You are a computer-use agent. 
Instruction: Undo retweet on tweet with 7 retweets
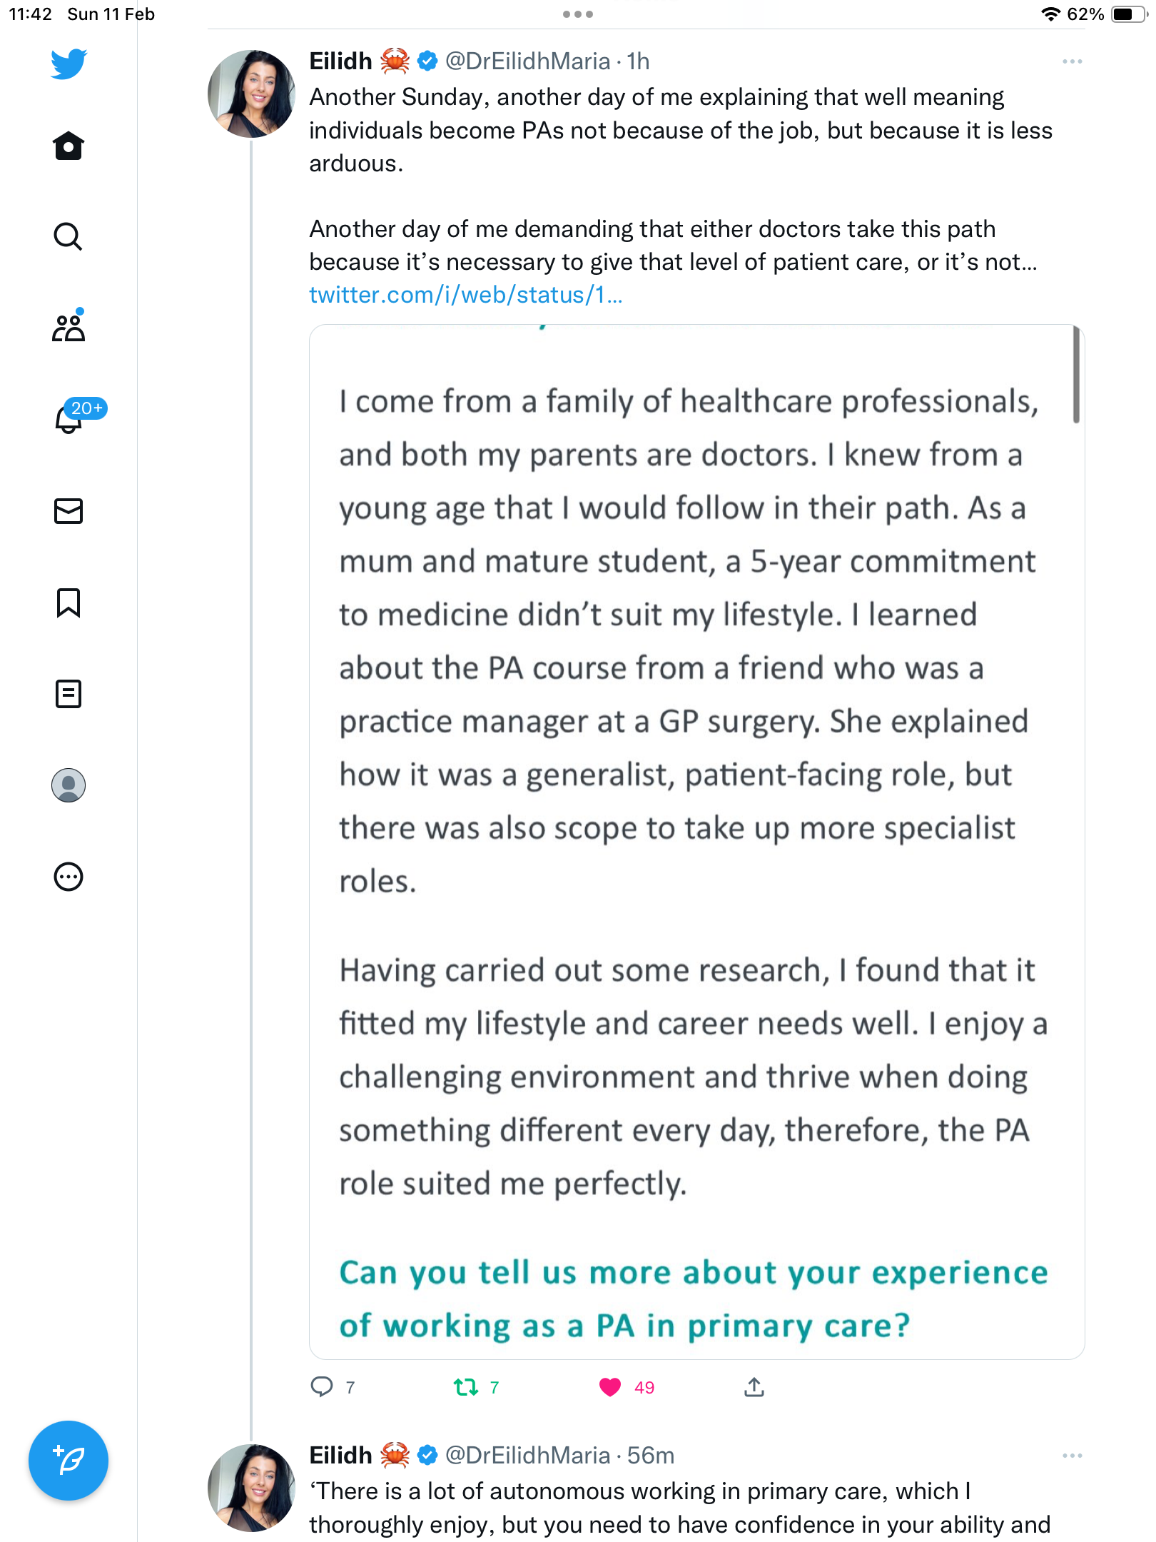[466, 1387]
